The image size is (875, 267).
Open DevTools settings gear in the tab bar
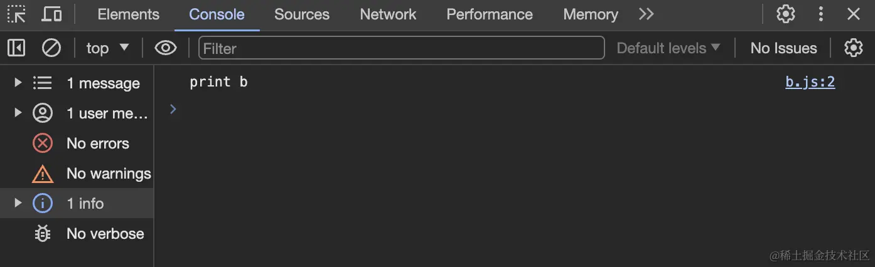[x=785, y=14]
